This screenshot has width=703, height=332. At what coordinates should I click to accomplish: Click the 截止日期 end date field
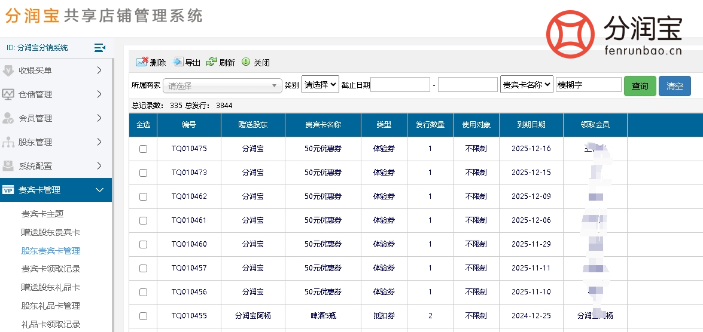[468, 85]
